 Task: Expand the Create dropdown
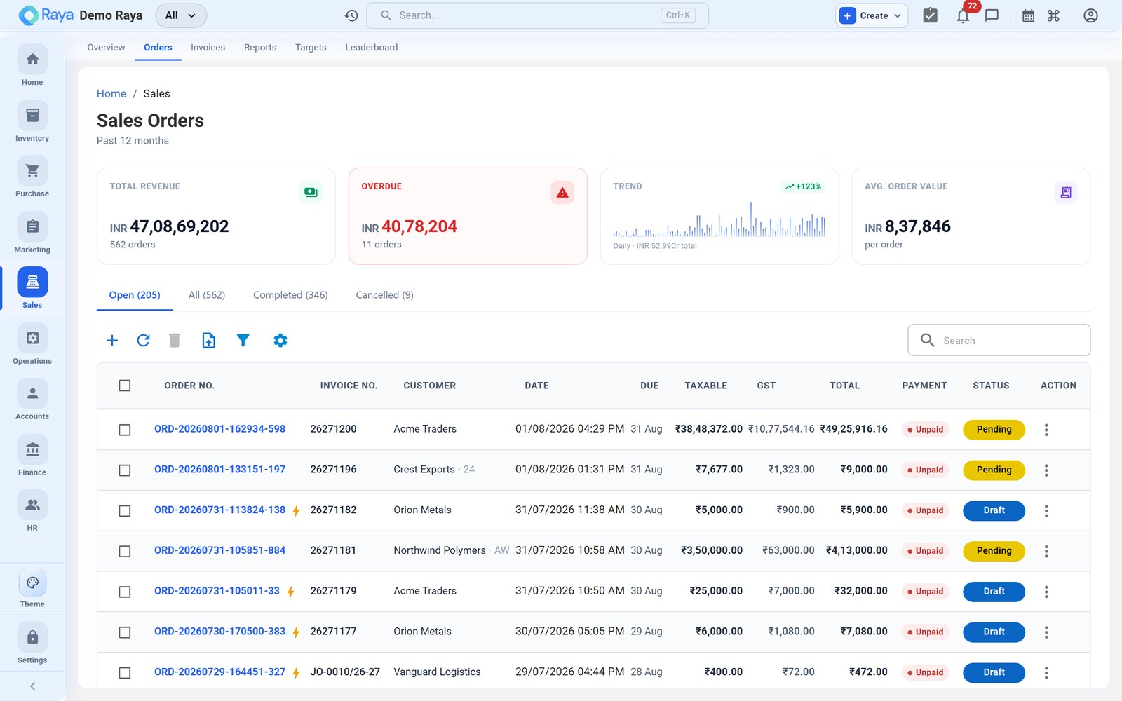pyautogui.click(x=872, y=15)
